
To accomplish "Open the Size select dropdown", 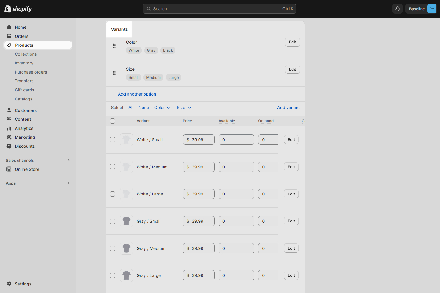I will click(x=183, y=108).
